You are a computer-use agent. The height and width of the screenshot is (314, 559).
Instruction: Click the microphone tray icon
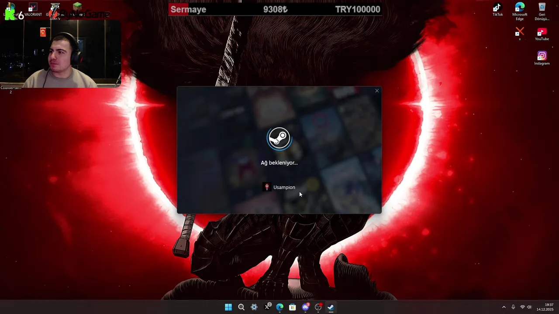(513, 307)
